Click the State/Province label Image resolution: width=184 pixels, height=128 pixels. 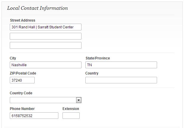click(x=97, y=58)
